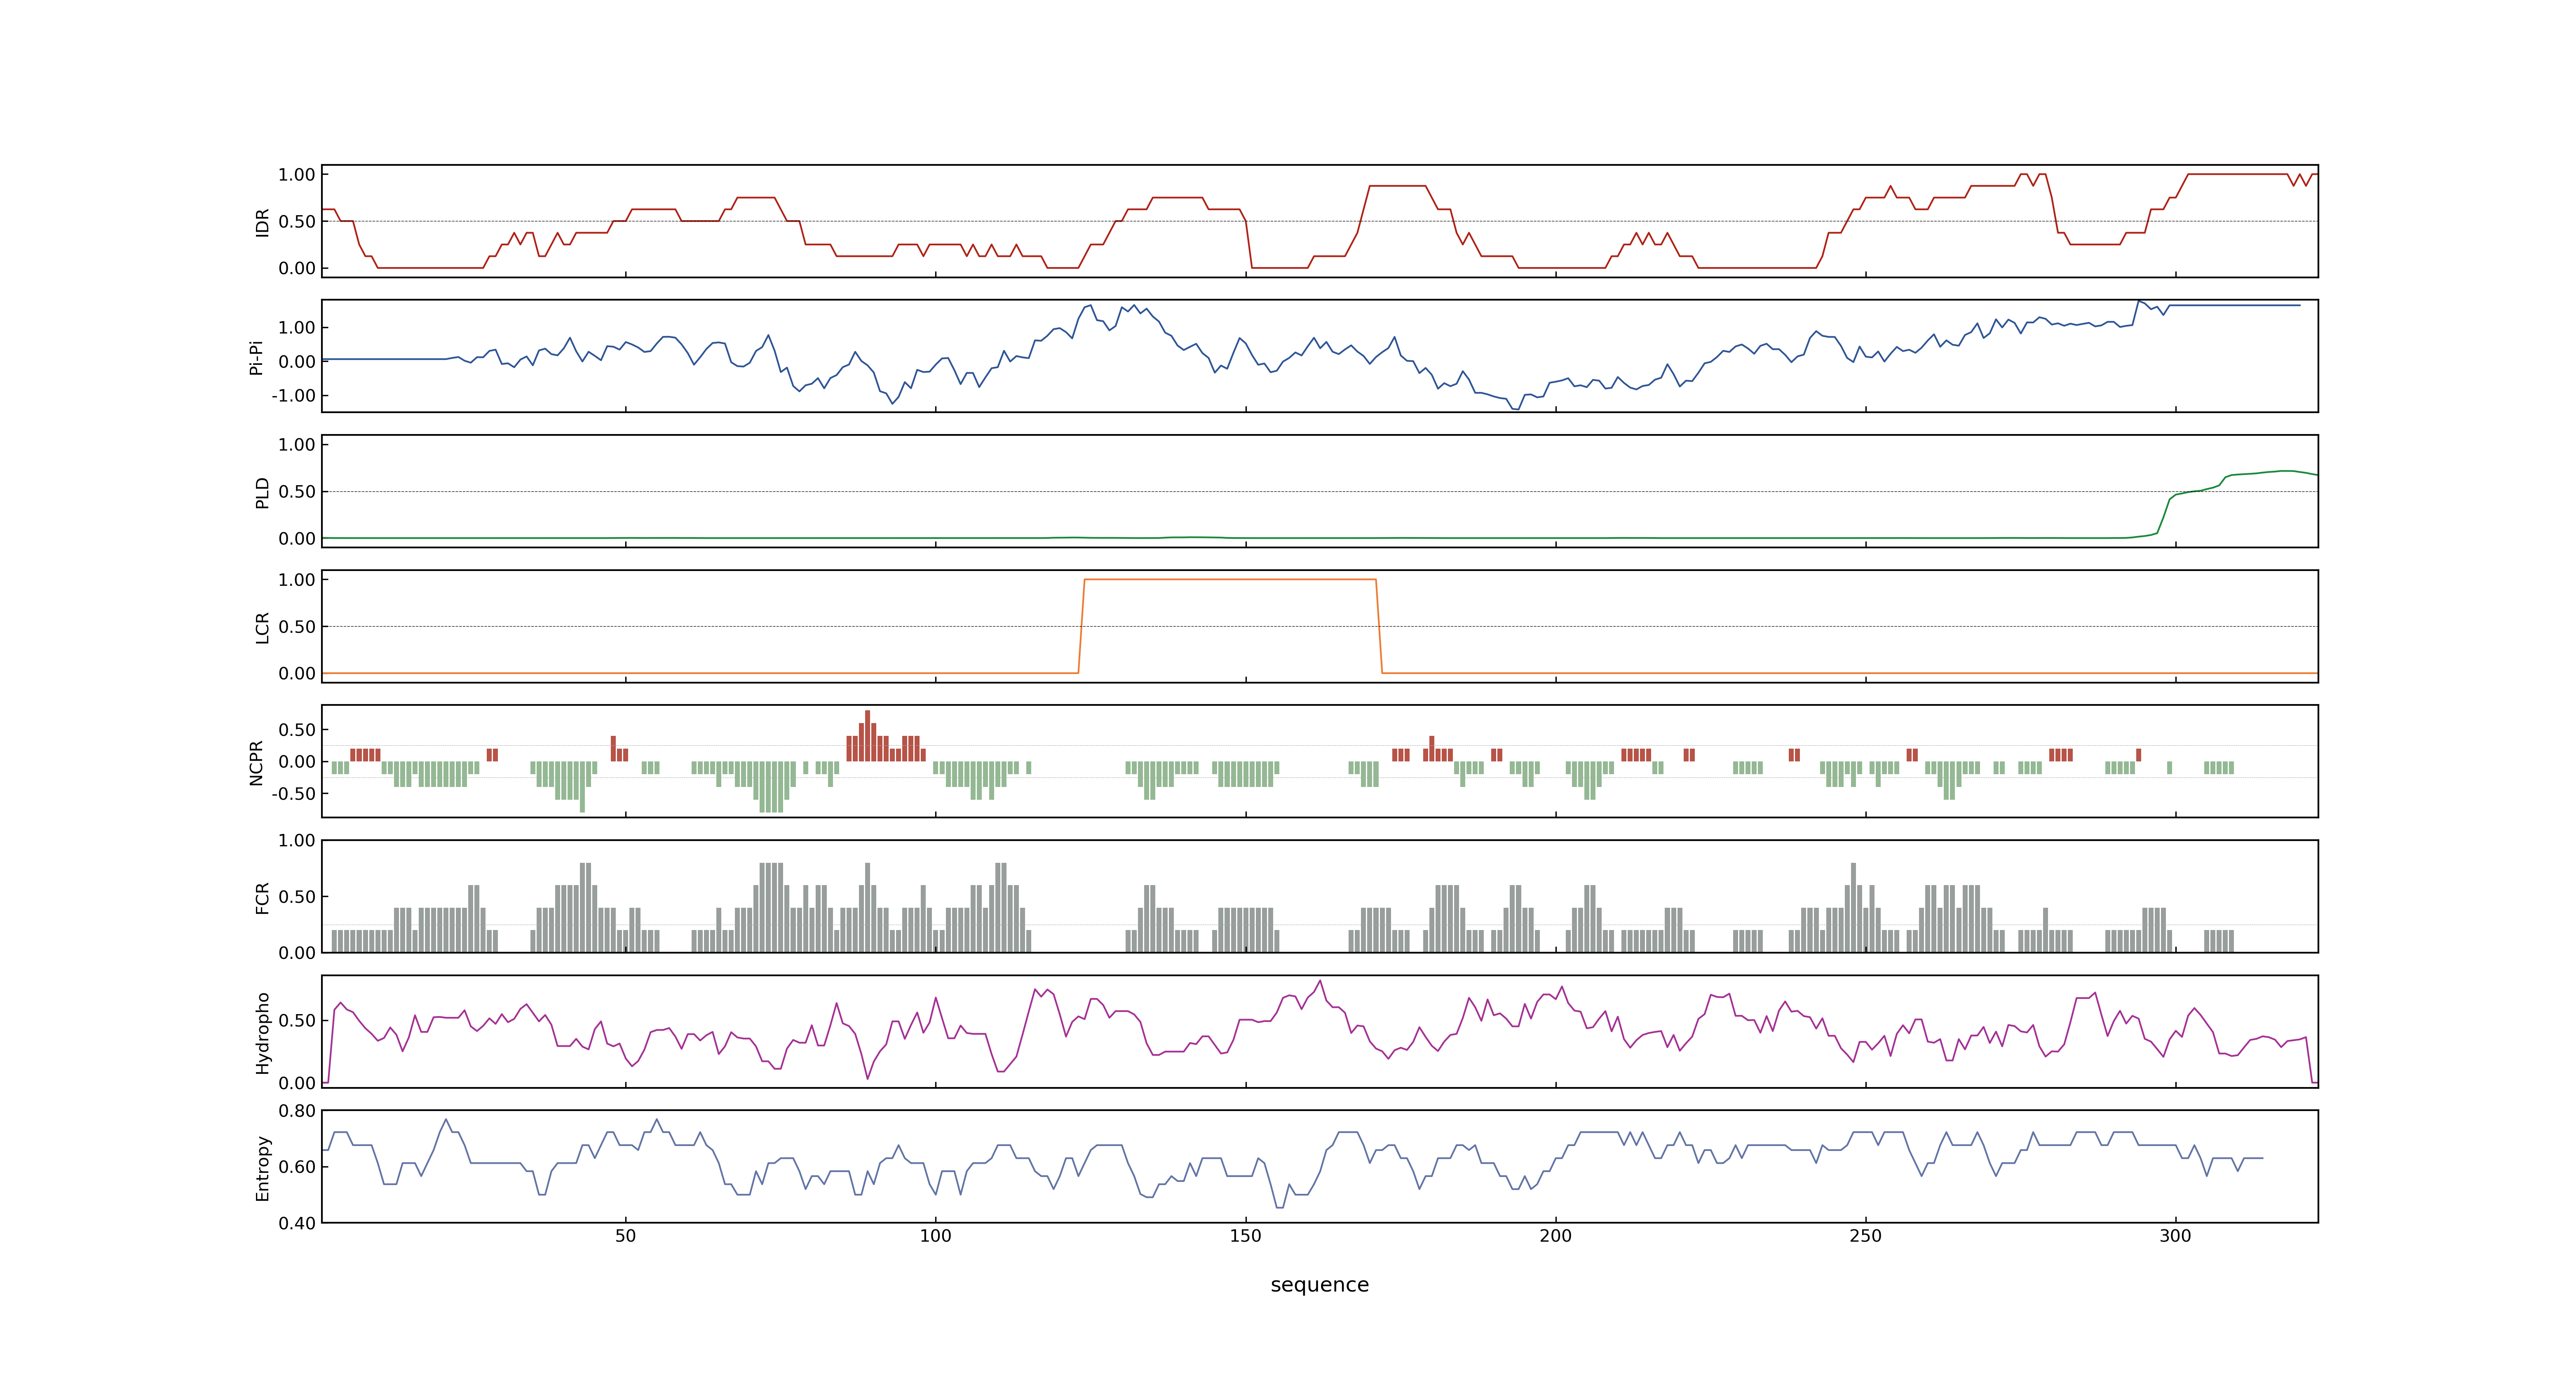Viewport: 2576px width, 1374px height.
Task: Click the Hydropho axis label
Action: coord(262,1033)
